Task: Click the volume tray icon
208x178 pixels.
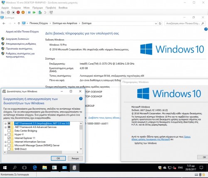Action: click(174, 168)
